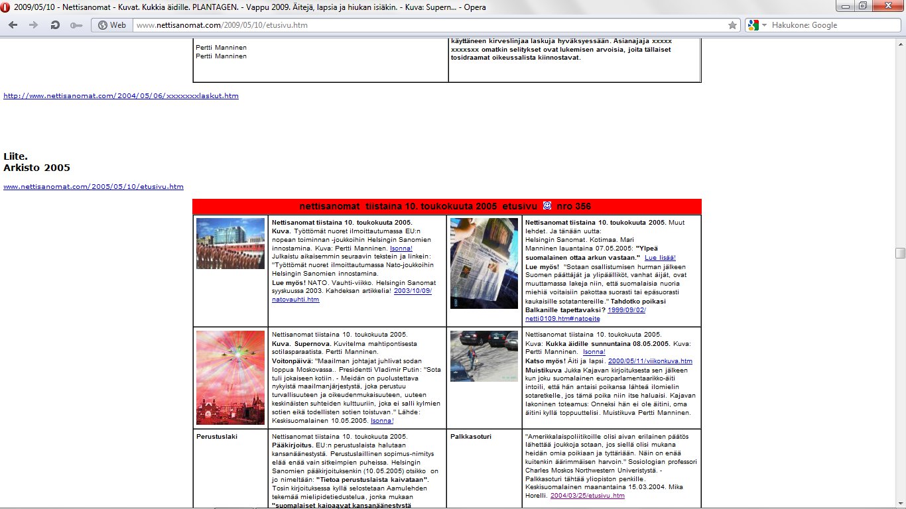Open the 2005/05/10 etusivu.htm archive link
This screenshot has width=906, height=509.
94,187
